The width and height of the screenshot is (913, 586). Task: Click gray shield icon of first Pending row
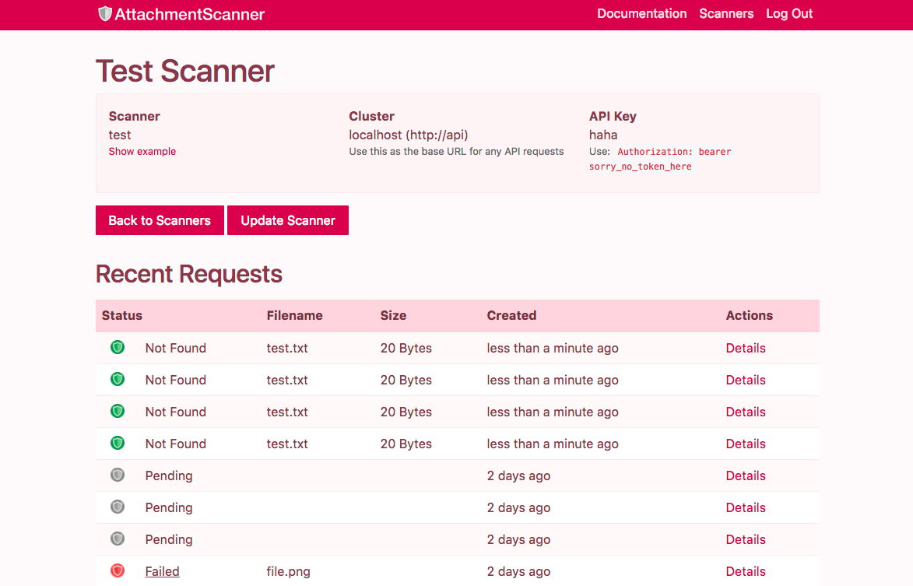pyautogui.click(x=118, y=475)
